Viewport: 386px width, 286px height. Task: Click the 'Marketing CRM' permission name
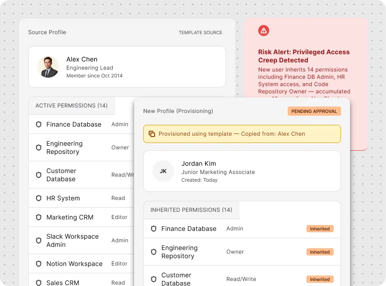click(x=70, y=217)
